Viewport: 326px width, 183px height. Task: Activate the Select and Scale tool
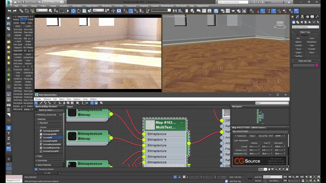pyautogui.click(x=84, y=11)
